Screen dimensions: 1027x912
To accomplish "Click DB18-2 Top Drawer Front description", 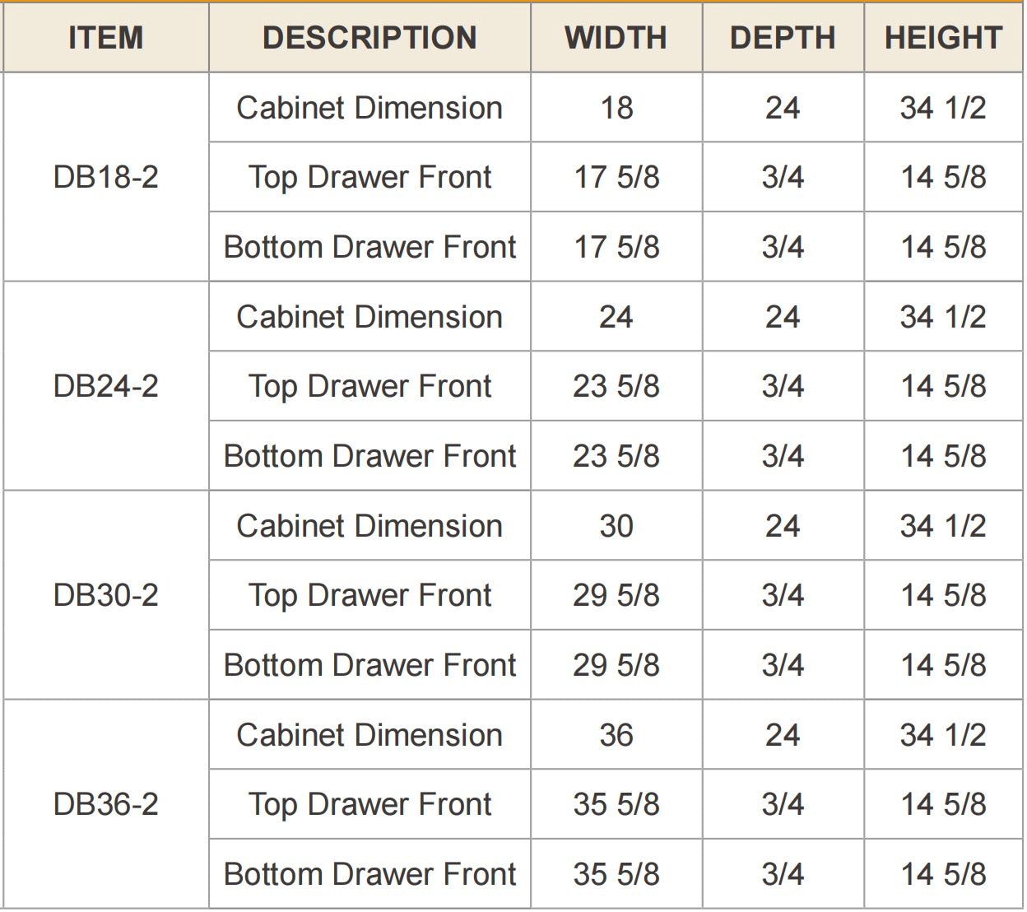I will [x=369, y=177].
